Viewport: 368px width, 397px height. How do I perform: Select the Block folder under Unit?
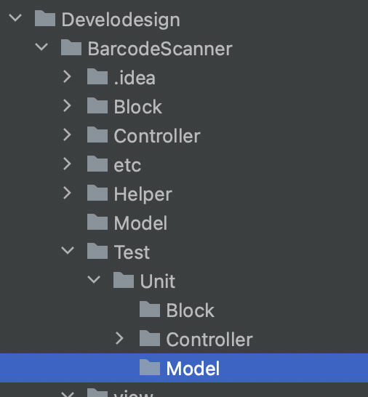tap(191, 310)
